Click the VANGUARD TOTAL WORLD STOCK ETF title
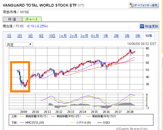The width and height of the screenshot is (163, 130). pos(40,5)
